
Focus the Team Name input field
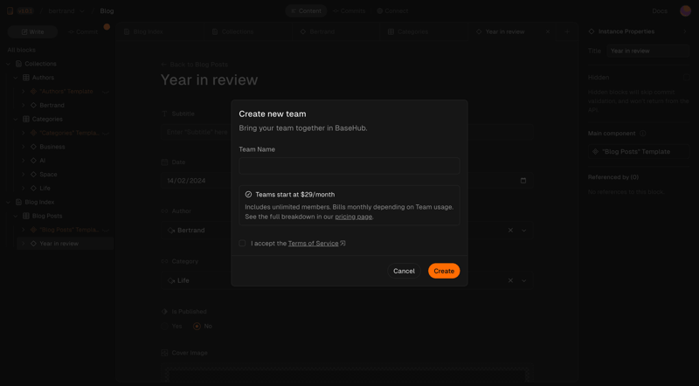tap(349, 166)
